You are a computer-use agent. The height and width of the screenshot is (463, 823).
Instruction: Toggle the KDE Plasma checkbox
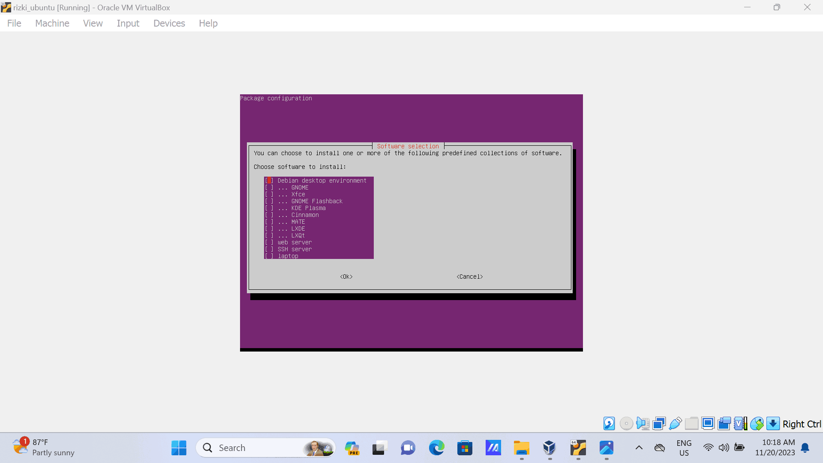click(269, 208)
